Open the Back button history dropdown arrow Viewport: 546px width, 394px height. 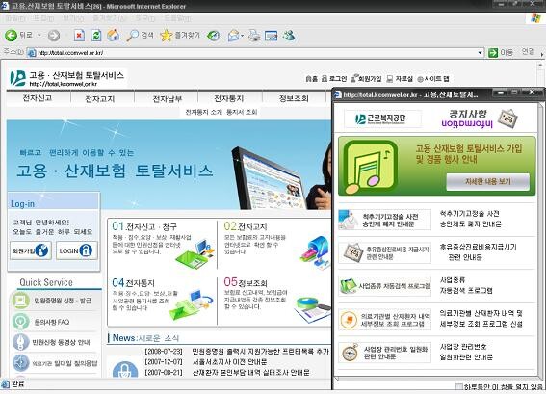(39, 36)
